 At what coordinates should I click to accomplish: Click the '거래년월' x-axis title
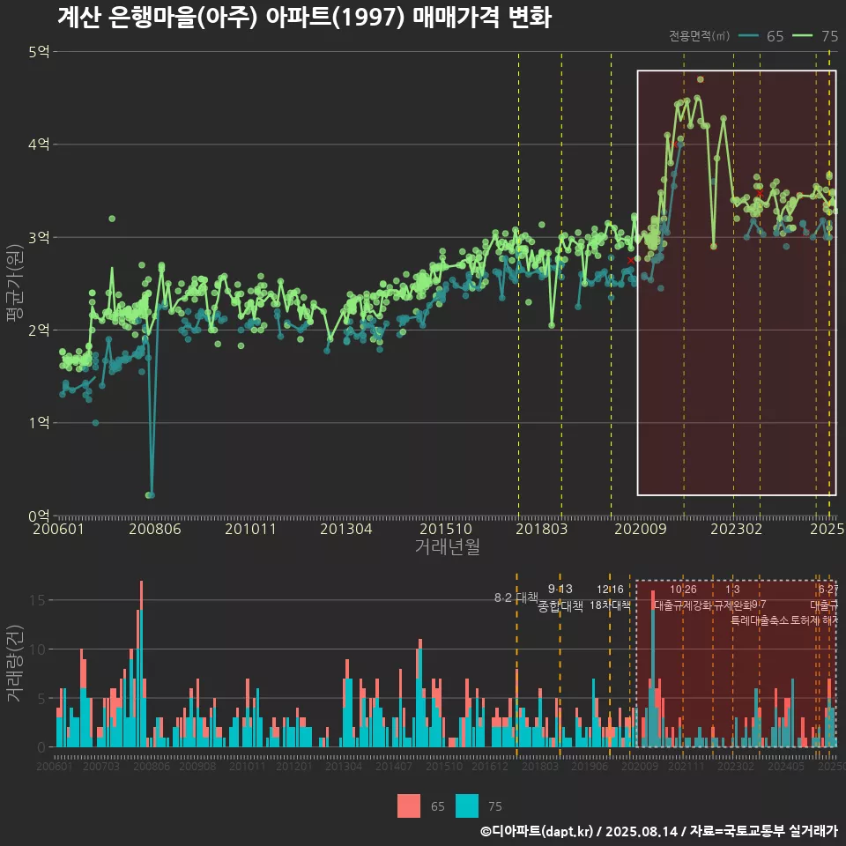click(448, 546)
